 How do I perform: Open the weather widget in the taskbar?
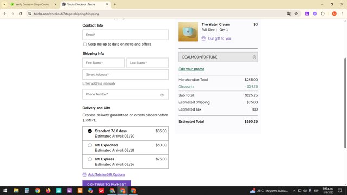(x=269, y=191)
